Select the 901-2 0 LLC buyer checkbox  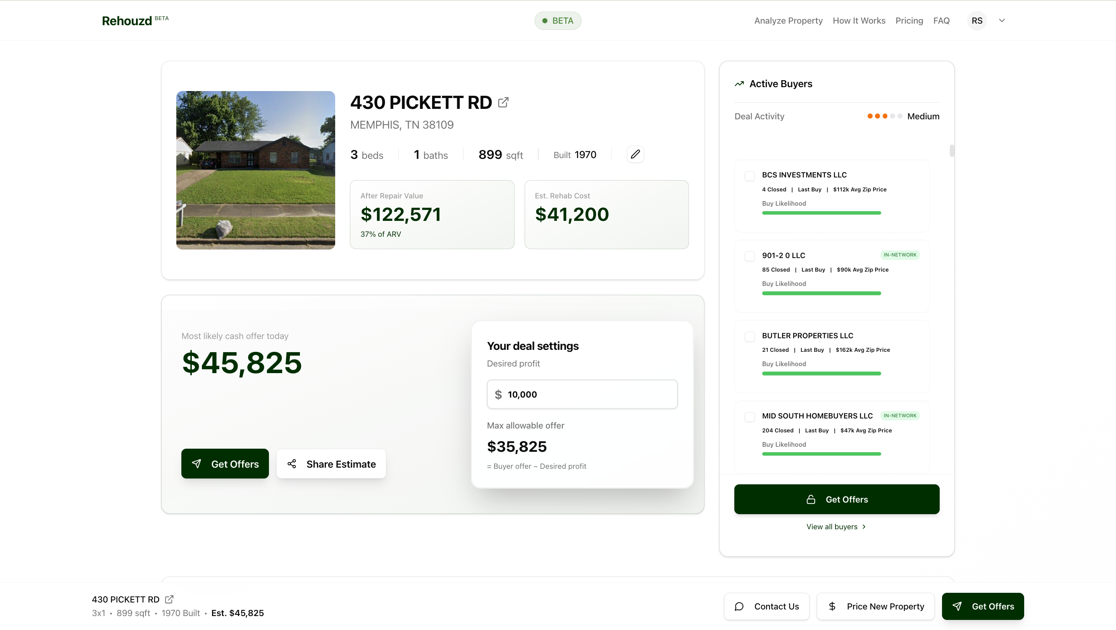pyautogui.click(x=749, y=256)
